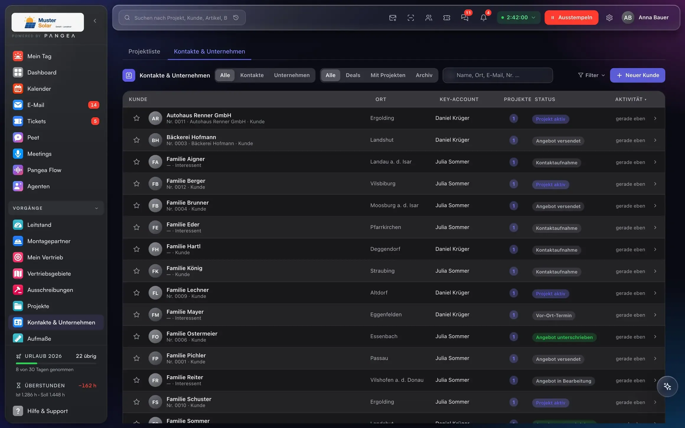Star Bäckerei Hofmann as favorite
The width and height of the screenshot is (685, 428).
tap(136, 140)
